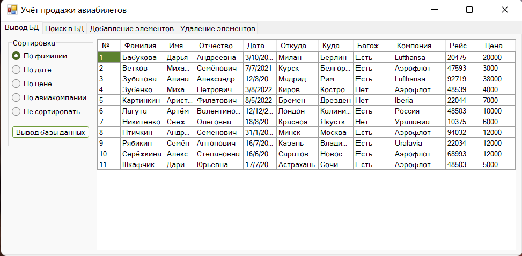522x256 pixels.
Task: Select the По дате radio button
Action: coord(32,70)
